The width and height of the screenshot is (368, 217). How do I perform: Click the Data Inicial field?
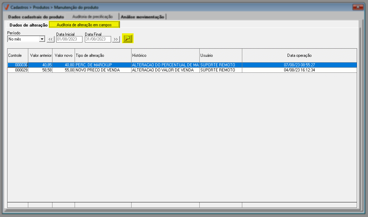pyautogui.click(x=69, y=39)
